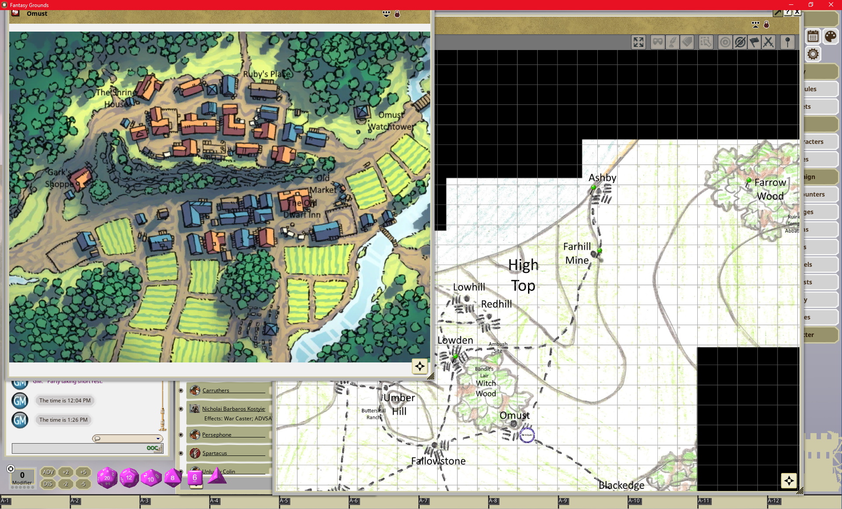Select the quill drawing tool

click(672, 42)
